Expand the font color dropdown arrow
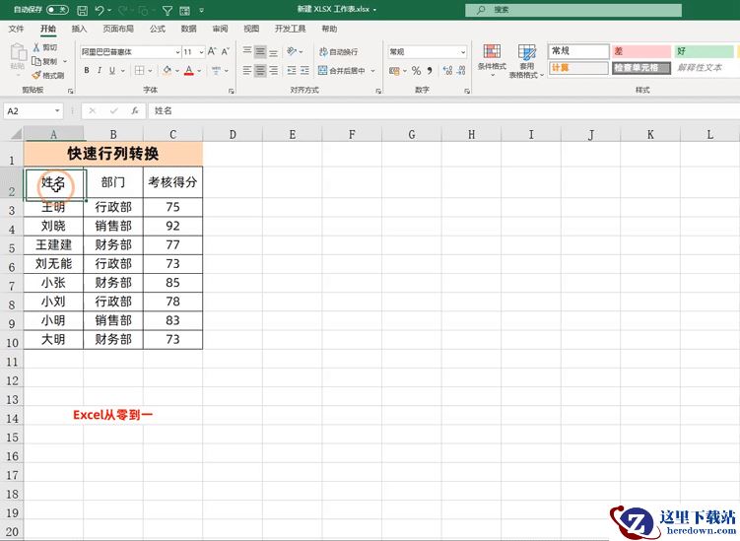 tap(200, 71)
